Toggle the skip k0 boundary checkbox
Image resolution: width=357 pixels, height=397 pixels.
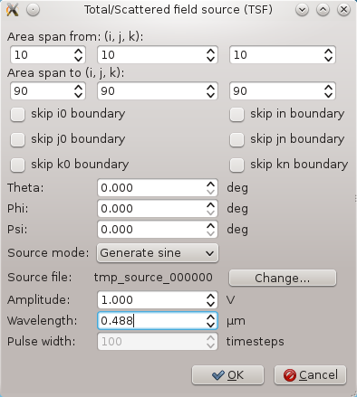point(17,165)
